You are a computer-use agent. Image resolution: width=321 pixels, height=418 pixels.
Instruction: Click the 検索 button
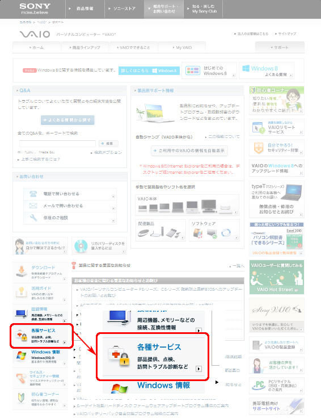(x=108, y=144)
